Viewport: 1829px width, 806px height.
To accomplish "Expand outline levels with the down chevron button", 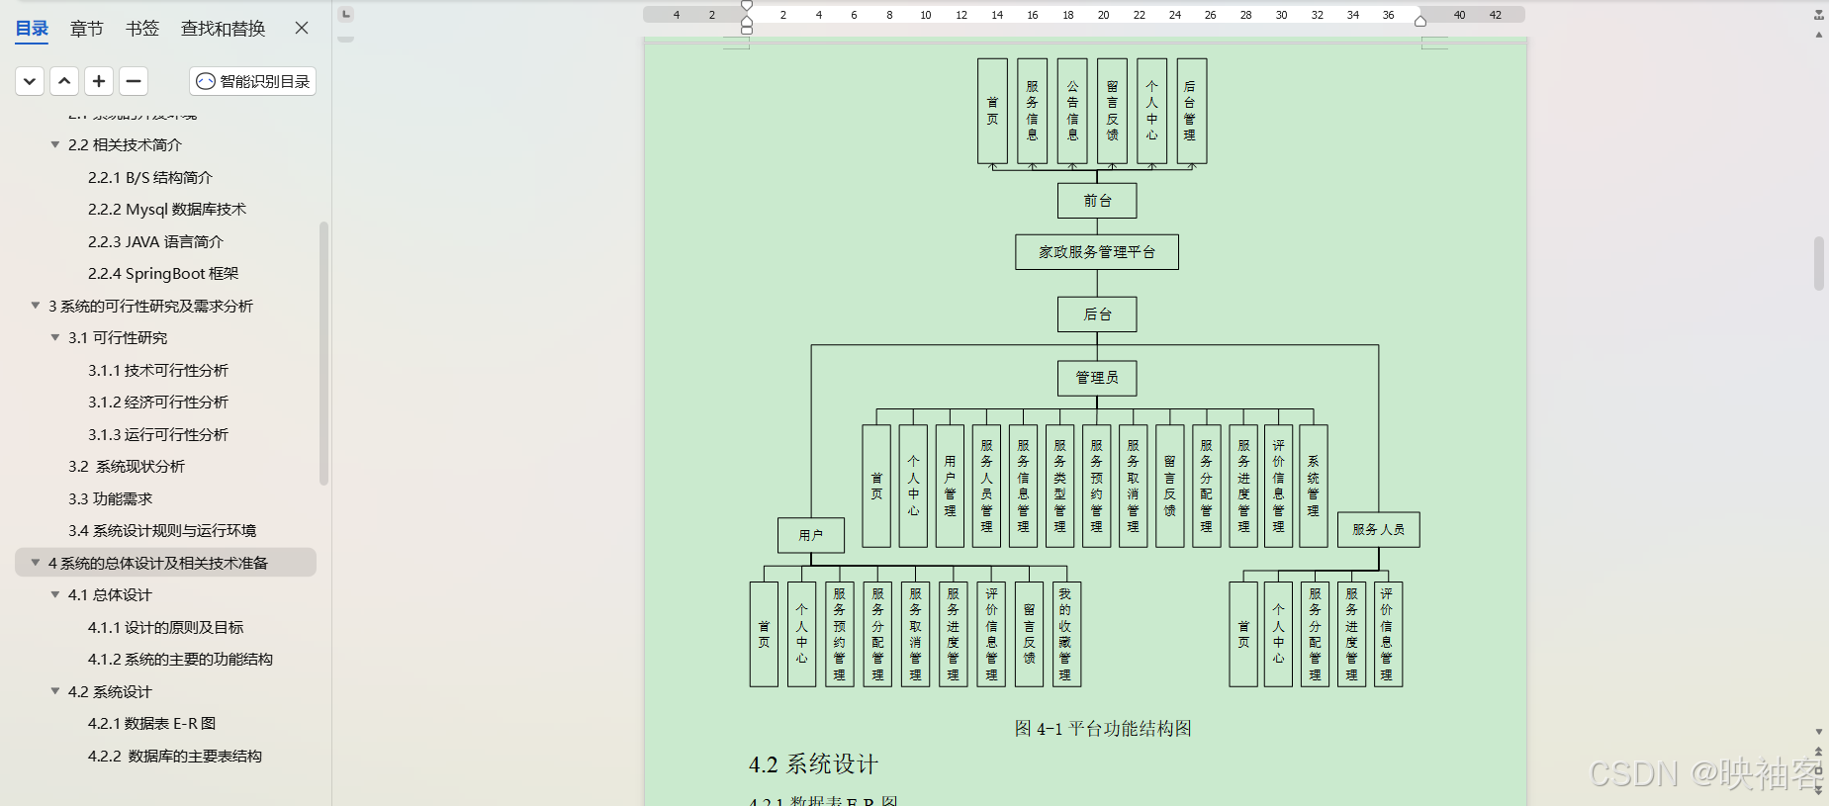I will 30,81.
